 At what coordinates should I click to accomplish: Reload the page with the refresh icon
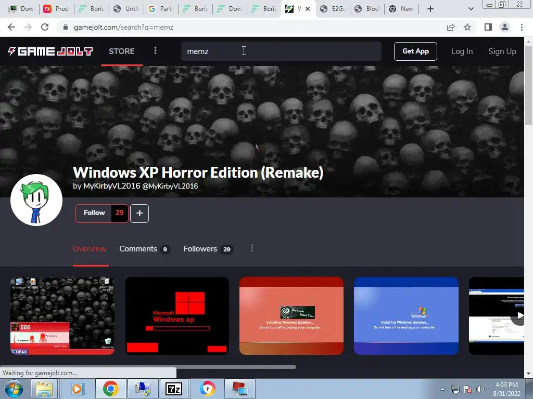pyautogui.click(x=45, y=27)
